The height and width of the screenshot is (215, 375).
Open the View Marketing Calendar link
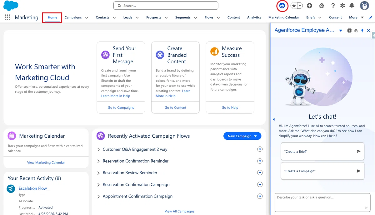click(46, 163)
